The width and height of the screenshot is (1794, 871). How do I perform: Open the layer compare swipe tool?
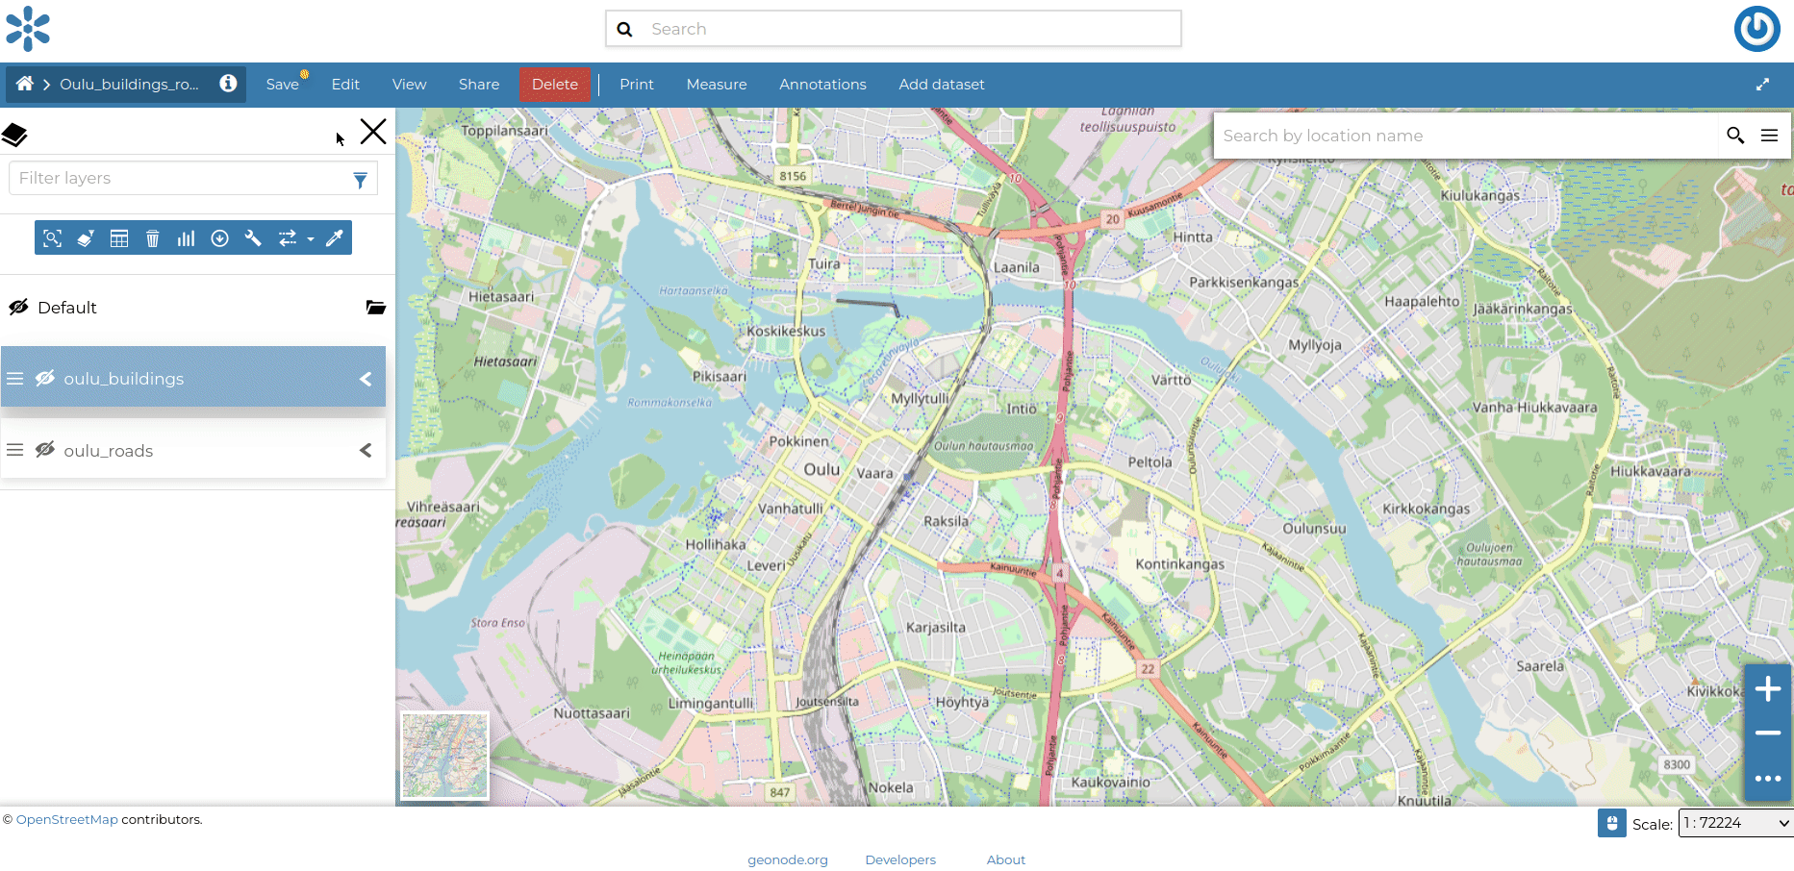[x=287, y=238]
